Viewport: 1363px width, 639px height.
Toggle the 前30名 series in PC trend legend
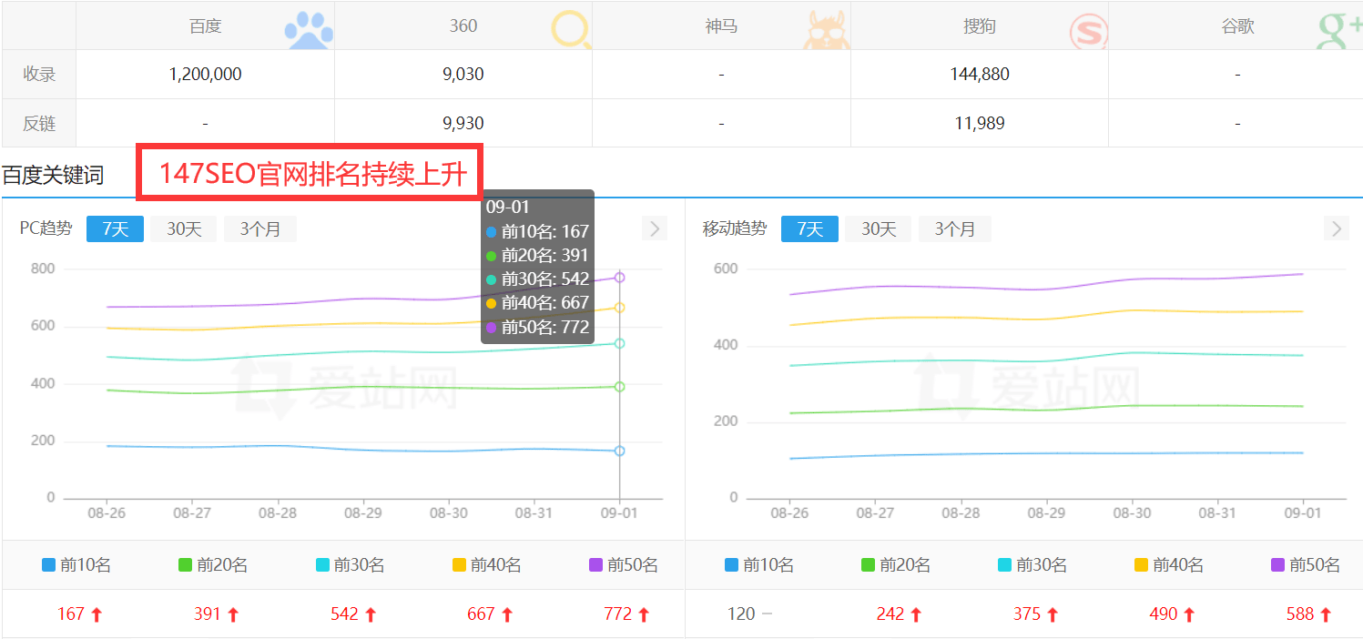pyautogui.click(x=350, y=564)
